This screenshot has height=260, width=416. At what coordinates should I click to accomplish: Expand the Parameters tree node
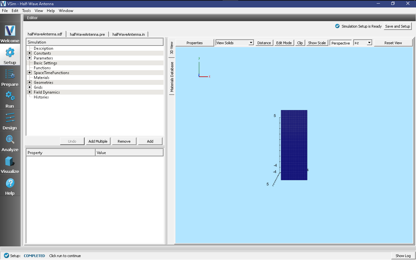[x=30, y=58]
